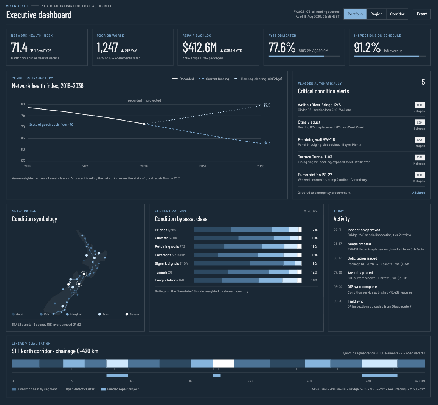Click the white severe segment on SH1 corridor

pyautogui.click(x=223, y=363)
